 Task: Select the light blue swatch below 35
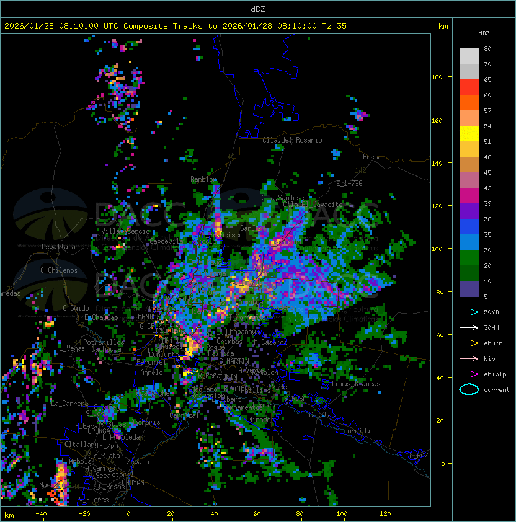[469, 242]
